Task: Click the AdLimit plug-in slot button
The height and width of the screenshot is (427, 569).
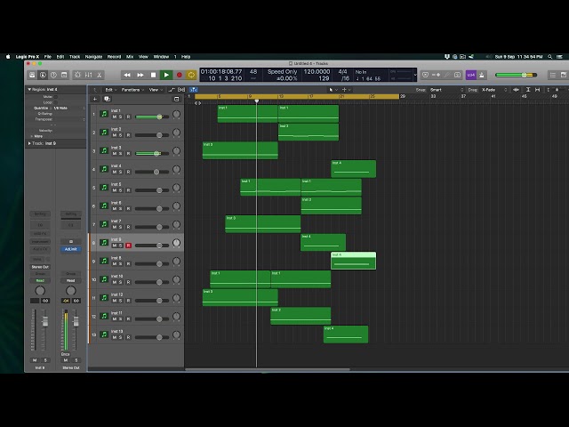Action: point(71,249)
